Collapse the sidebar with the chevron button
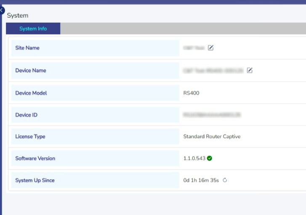The image size is (306, 215). click(x=2, y=10)
